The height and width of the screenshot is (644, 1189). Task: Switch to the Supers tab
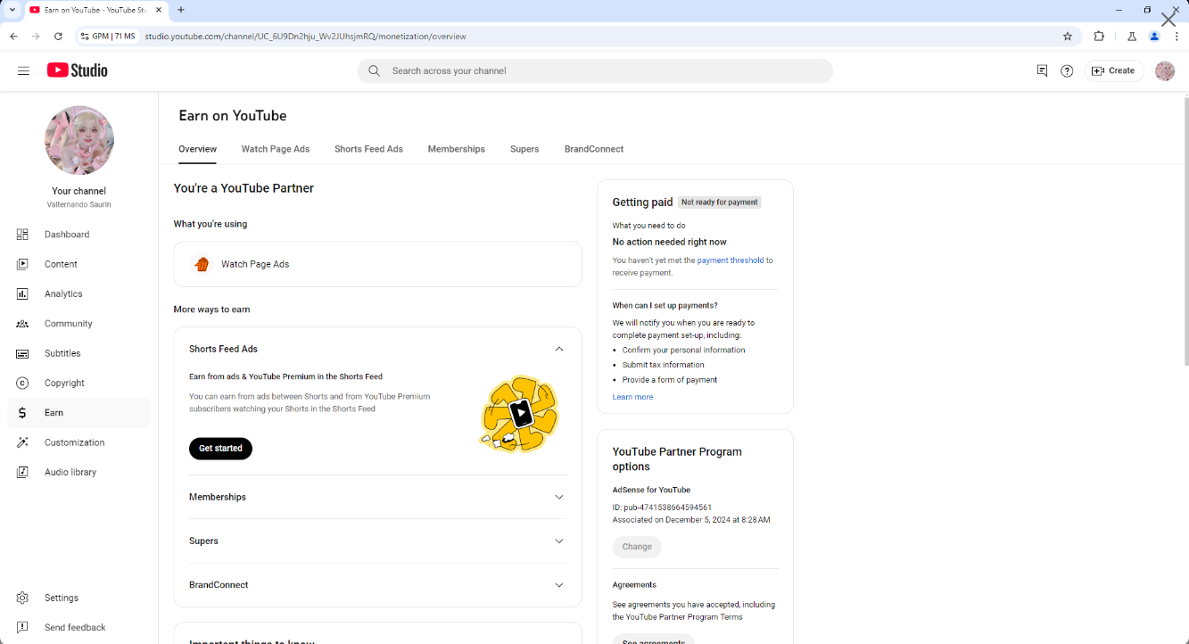524,149
